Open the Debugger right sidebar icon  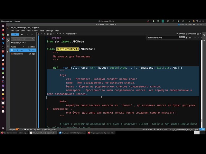[x=204, y=41]
